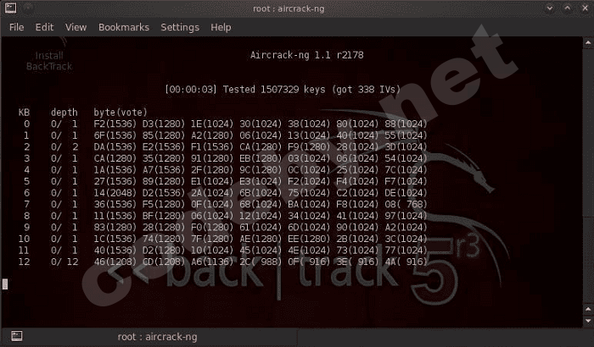Screen dimensions: 594x347
Task: Click the value 36(1536) in row 7
Action: (x=115, y=204)
